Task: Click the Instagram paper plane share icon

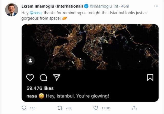Action: pos(56,77)
